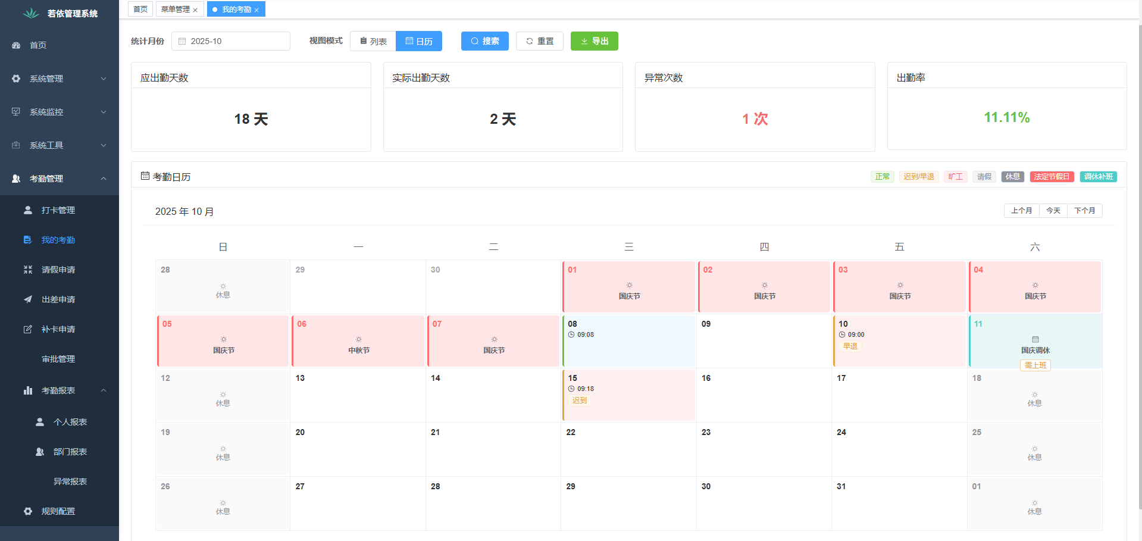Go to 下个月 in calendar
The image size is (1142, 541).
coord(1084,211)
